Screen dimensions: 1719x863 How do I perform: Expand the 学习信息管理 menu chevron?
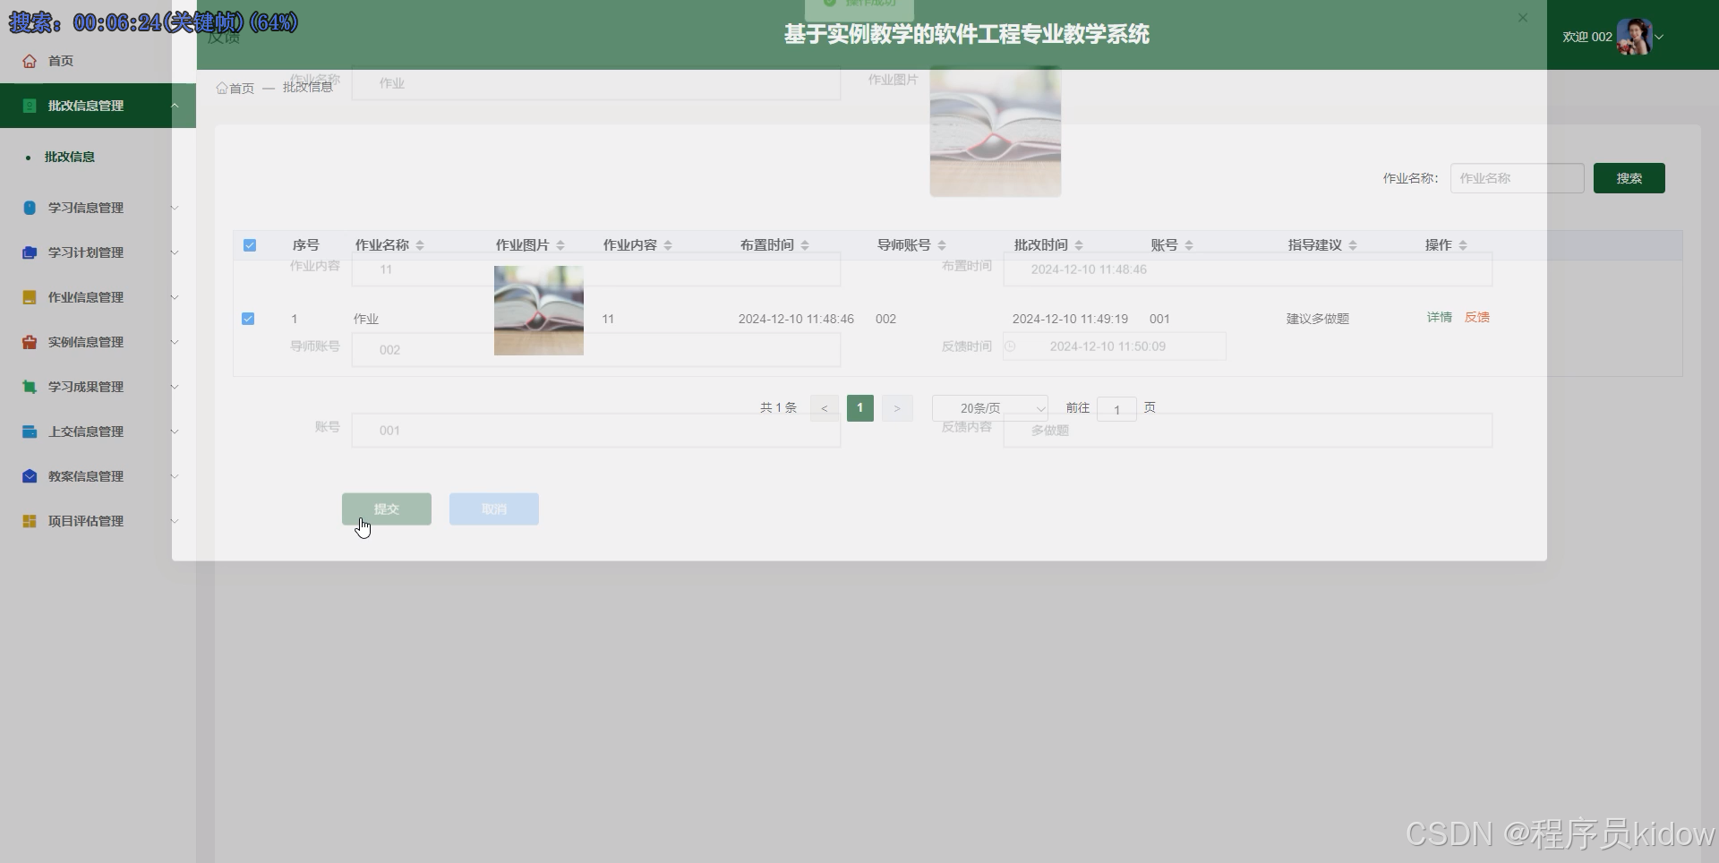pos(175,208)
